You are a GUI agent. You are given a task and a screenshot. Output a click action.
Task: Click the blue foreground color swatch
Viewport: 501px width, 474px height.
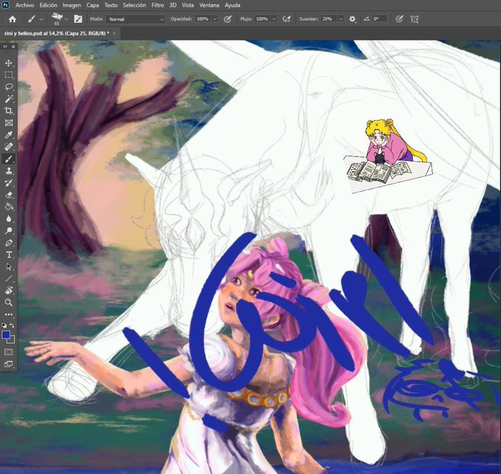(x=5, y=335)
